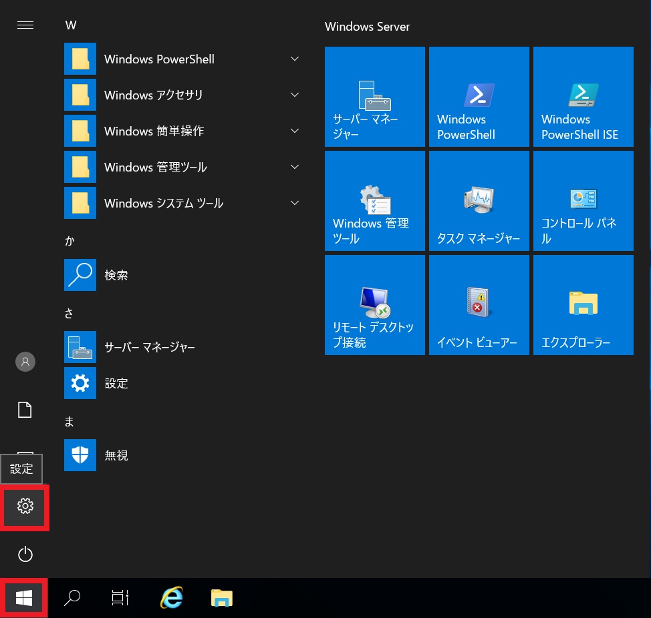Open the user account icon in sidebar
Viewport: 651px width, 618px height.
click(x=25, y=362)
